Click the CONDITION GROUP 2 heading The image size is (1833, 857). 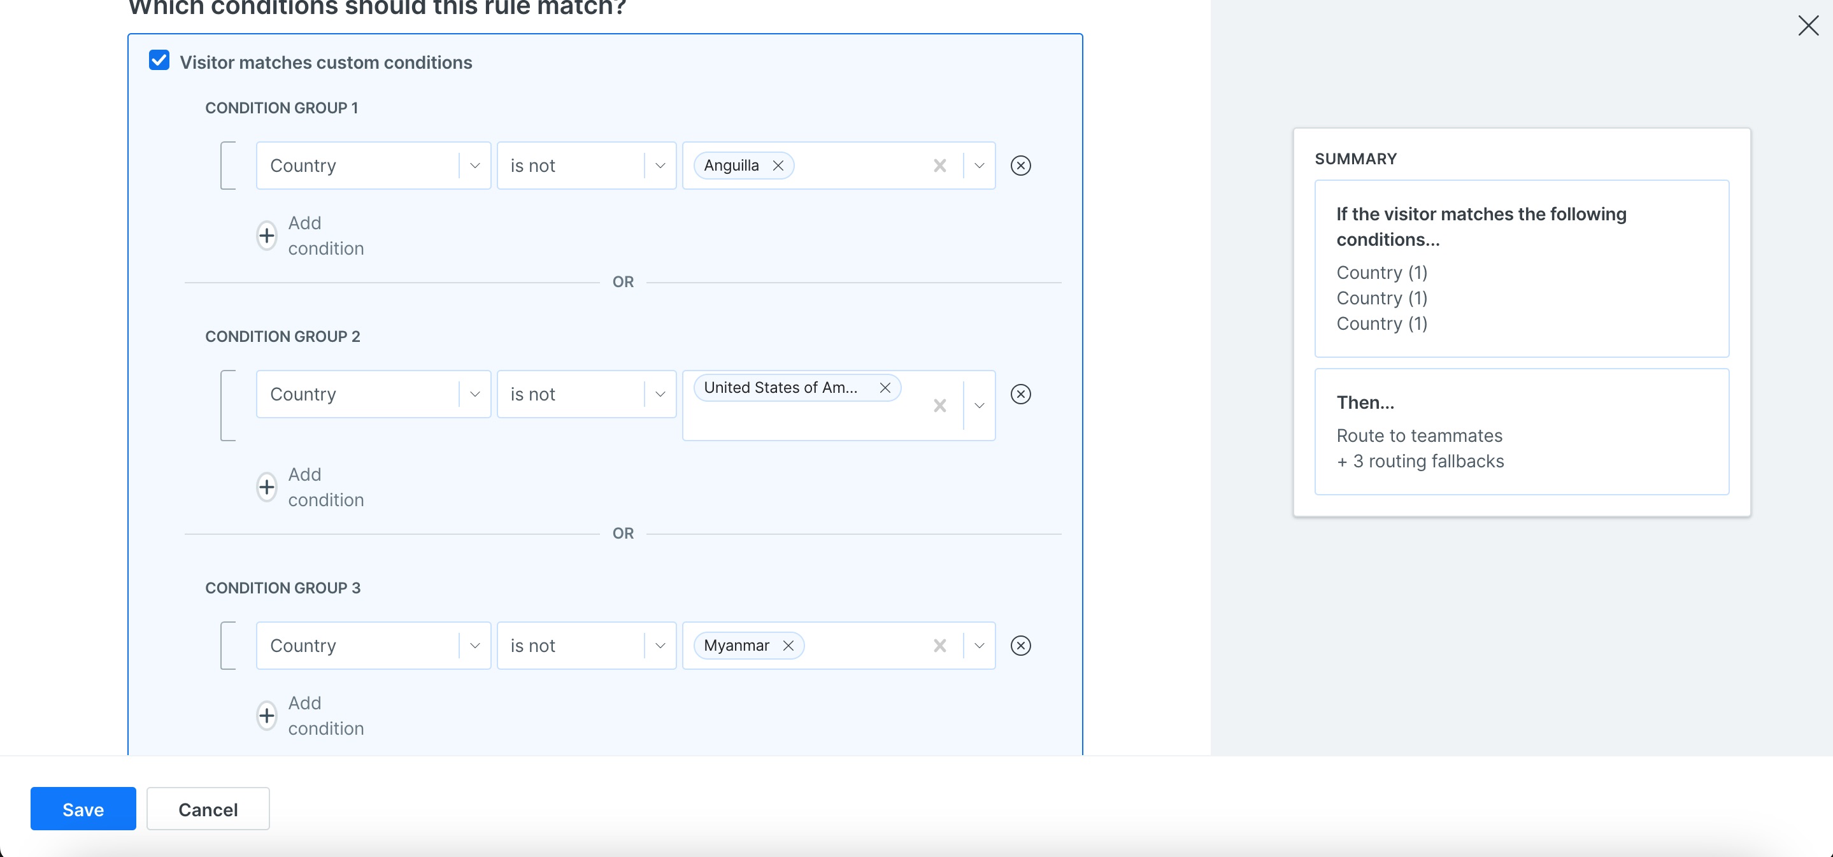(283, 336)
